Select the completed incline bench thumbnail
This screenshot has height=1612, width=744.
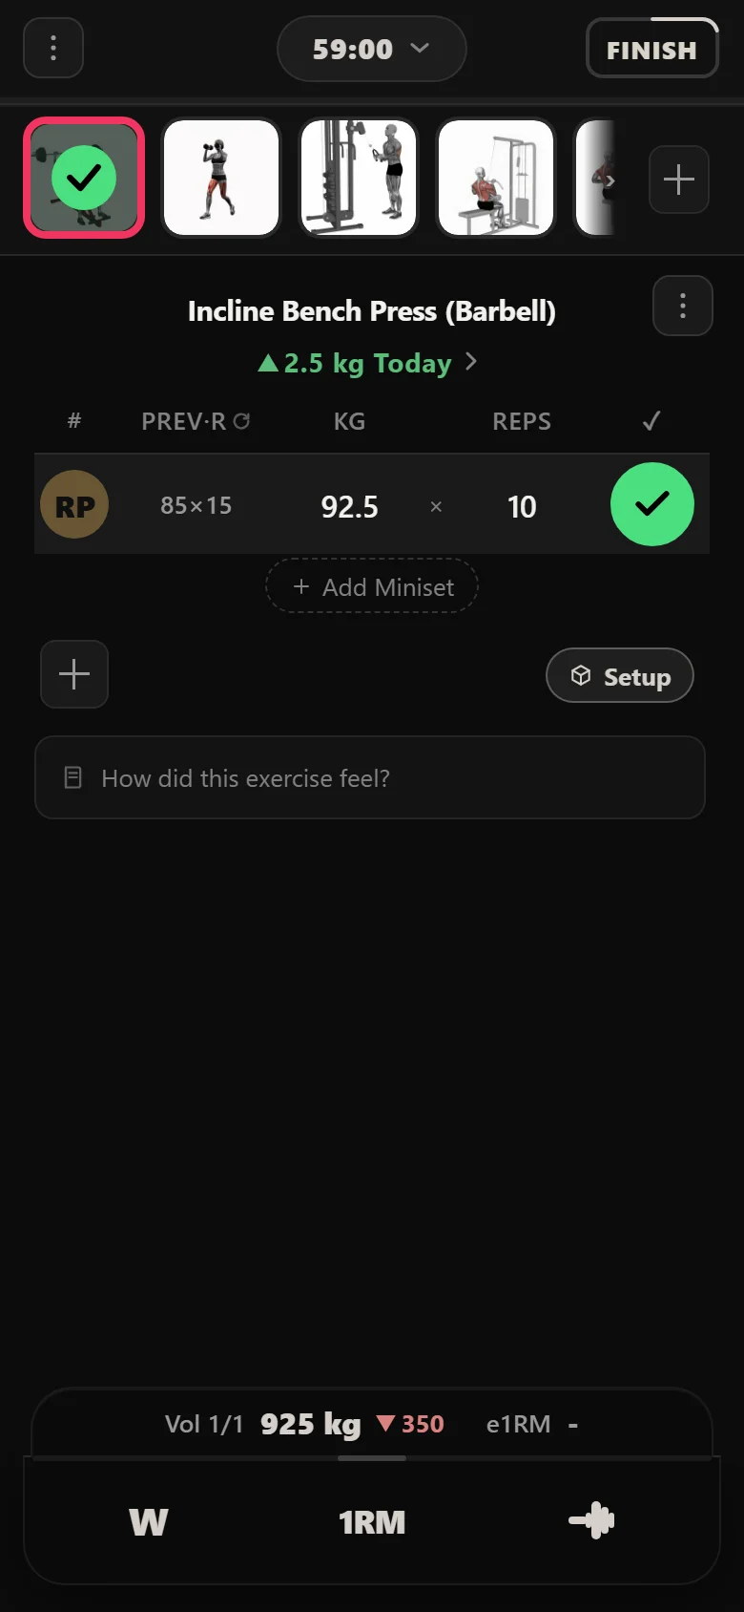coord(84,178)
